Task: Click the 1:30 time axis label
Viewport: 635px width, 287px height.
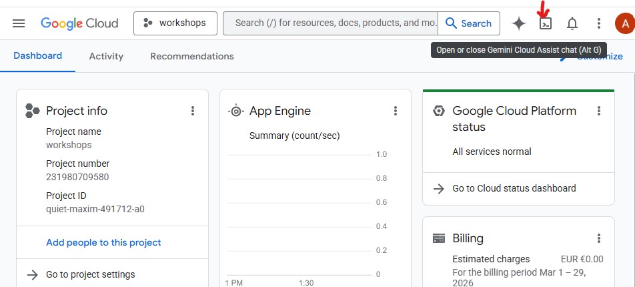Action: point(306,283)
